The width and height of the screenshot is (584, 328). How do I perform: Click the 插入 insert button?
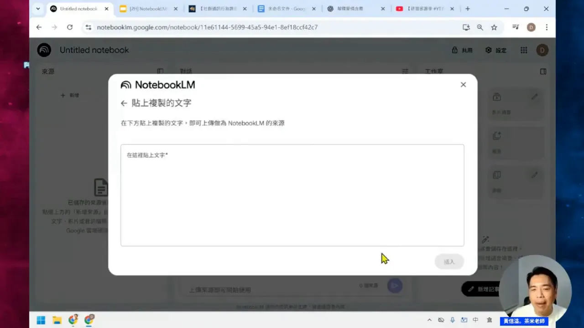tap(449, 262)
